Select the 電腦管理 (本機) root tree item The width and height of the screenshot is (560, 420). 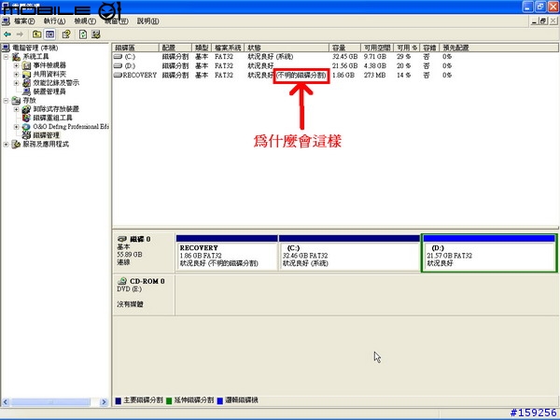point(35,48)
